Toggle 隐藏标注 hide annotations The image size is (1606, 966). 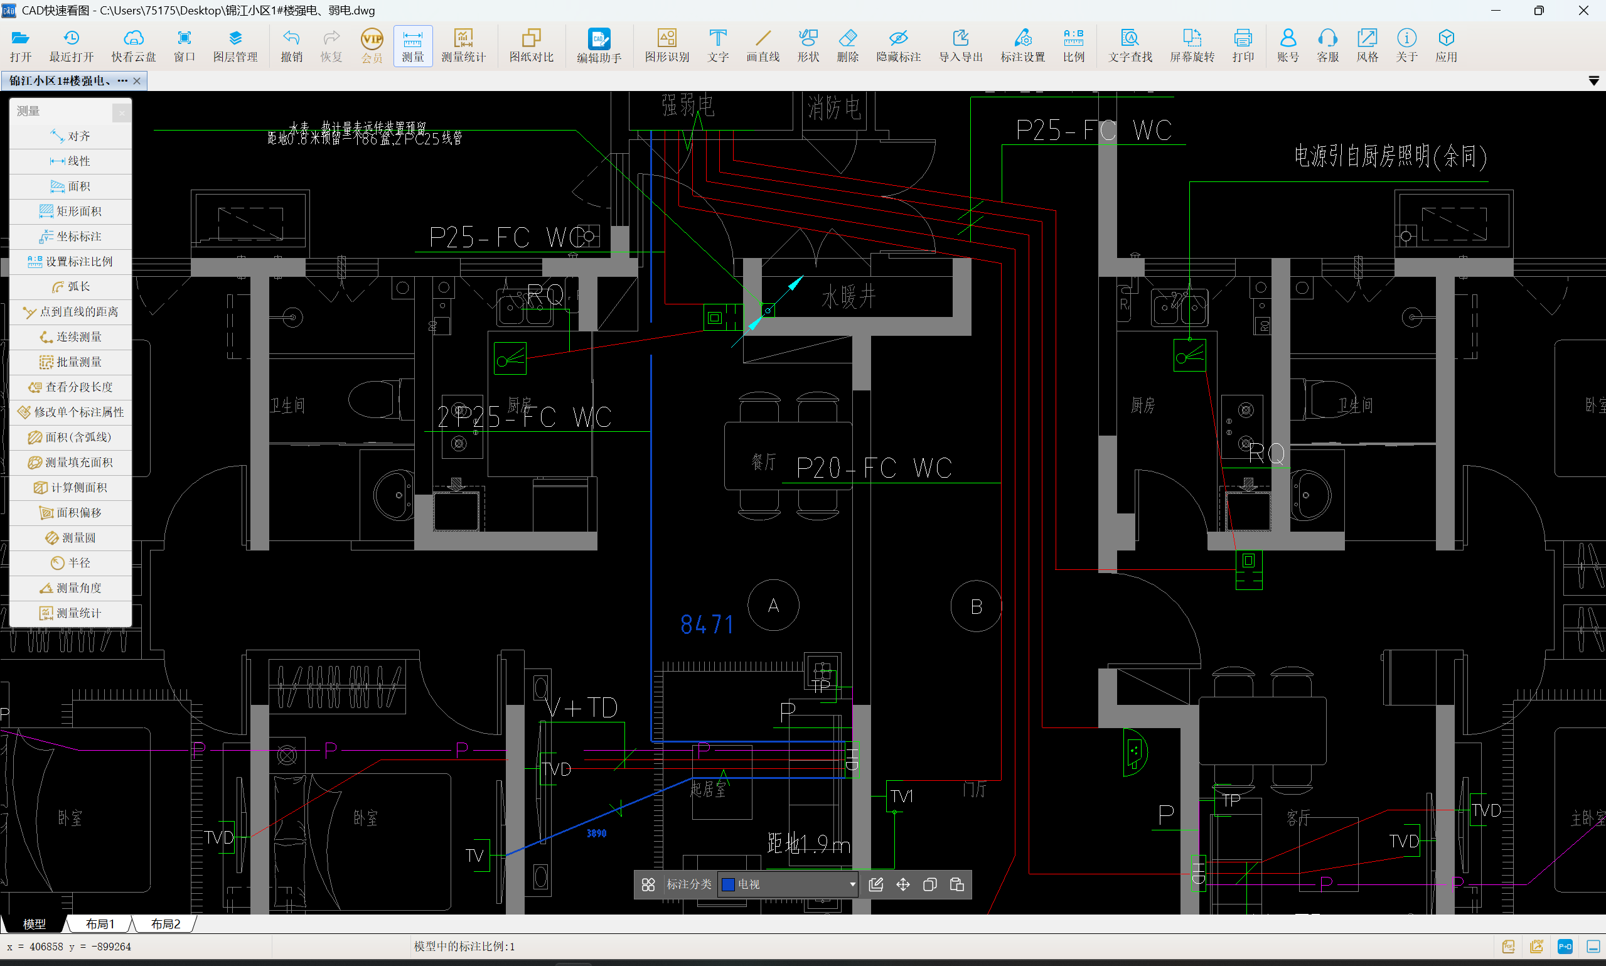tap(899, 46)
